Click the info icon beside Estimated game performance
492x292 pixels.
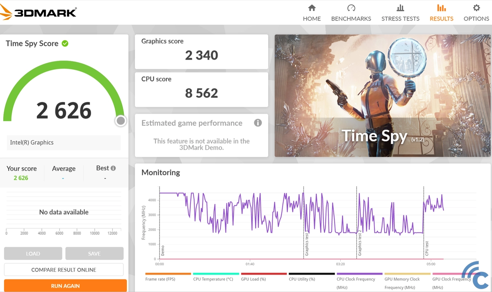[x=258, y=123]
